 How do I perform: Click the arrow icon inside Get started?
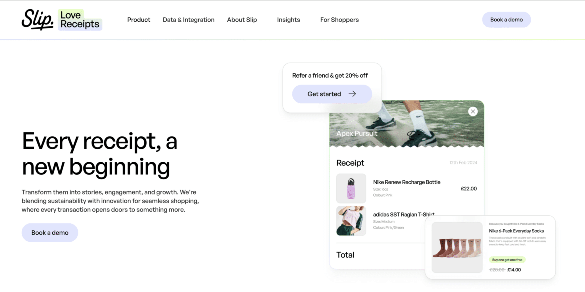[x=352, y=94]
